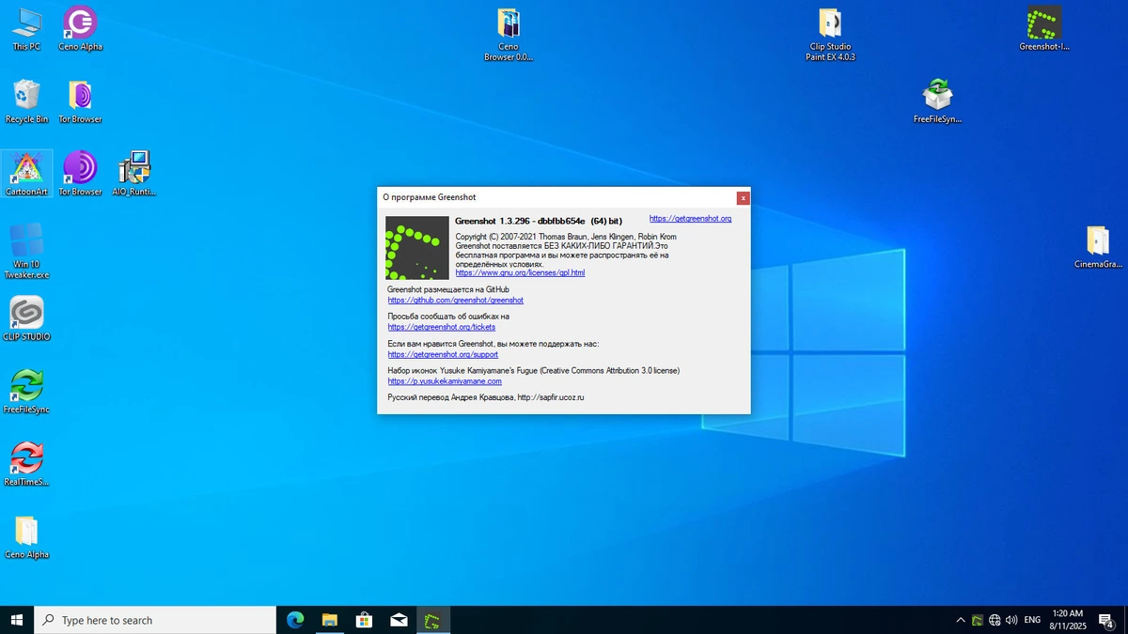Open File Explorer from the taskbar

tap(330, 620)
